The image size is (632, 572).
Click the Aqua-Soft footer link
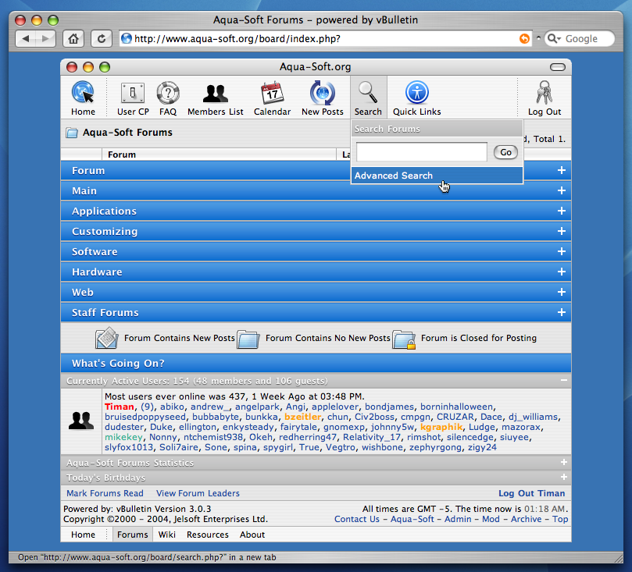click(x=412, y=519)
